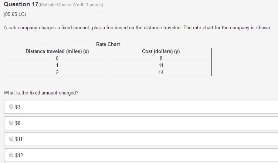278x163 pixels.
Task: Click the table cell showing cost 11
Action: 161,66
